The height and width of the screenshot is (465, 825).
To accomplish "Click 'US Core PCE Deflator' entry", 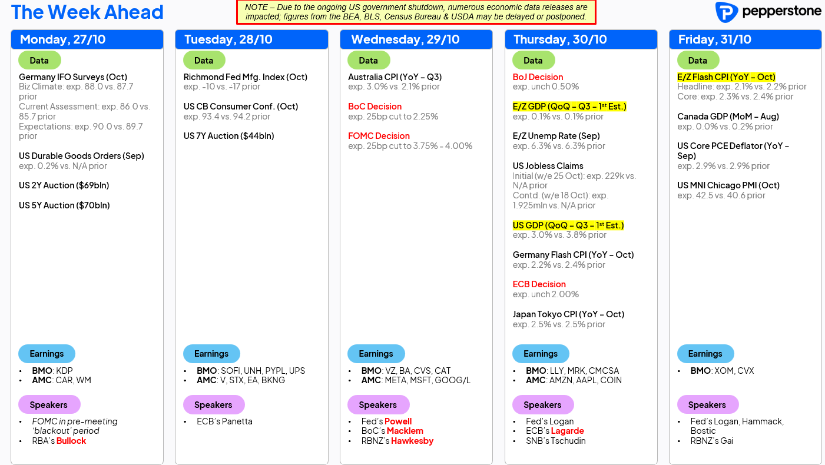I will [x=733, y=151].
